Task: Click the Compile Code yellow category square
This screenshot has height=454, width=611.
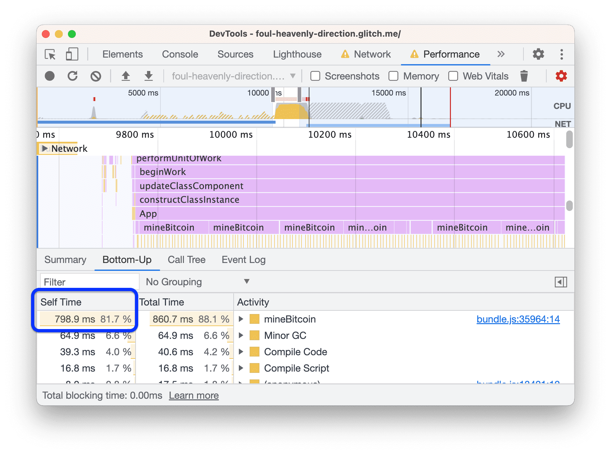Action: (x=255, y=352)
